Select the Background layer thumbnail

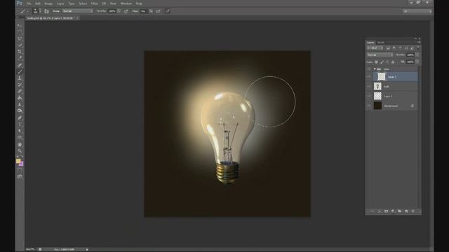pyautogui.click(x=377, y=106)
